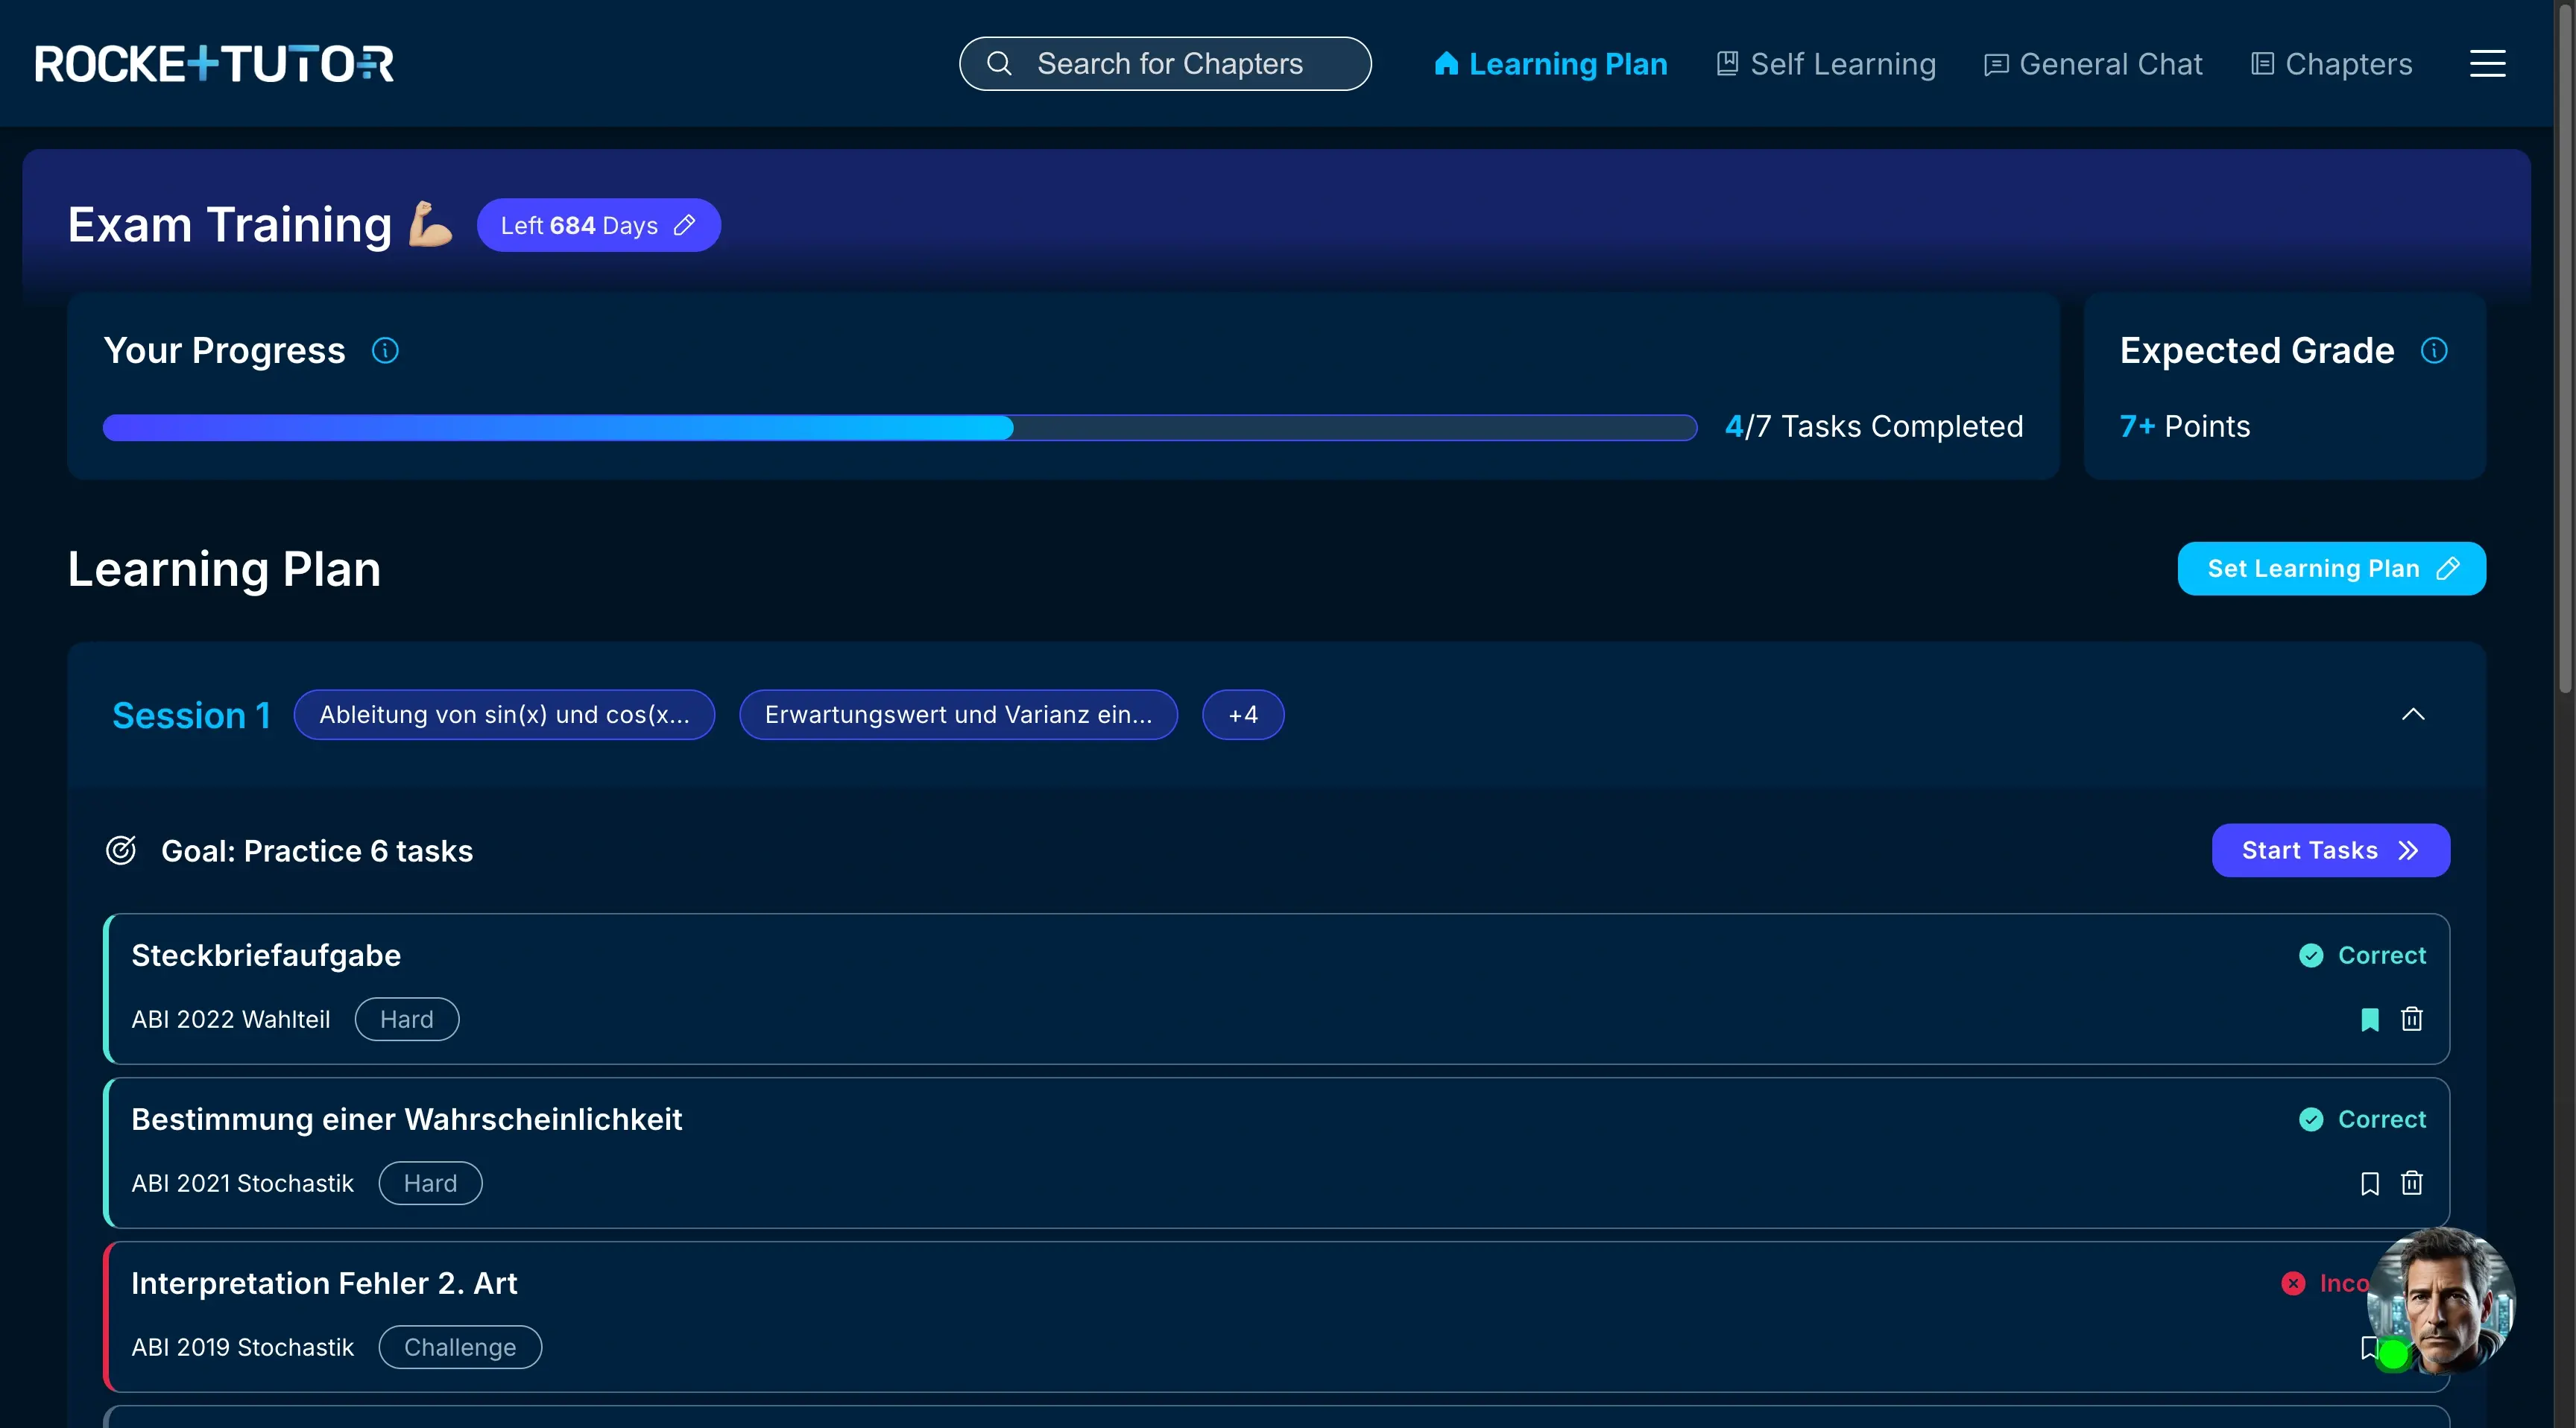Open the hamburger menu
The image size is (2576, 1428).
(x=2487, y=64)
